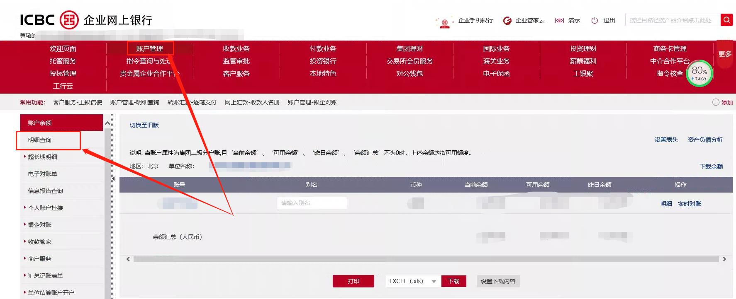Image resolution: width=736 pixels, height=299 pixels.
Task: Open the 欢迎页面 menu
Action: point(63,48)
